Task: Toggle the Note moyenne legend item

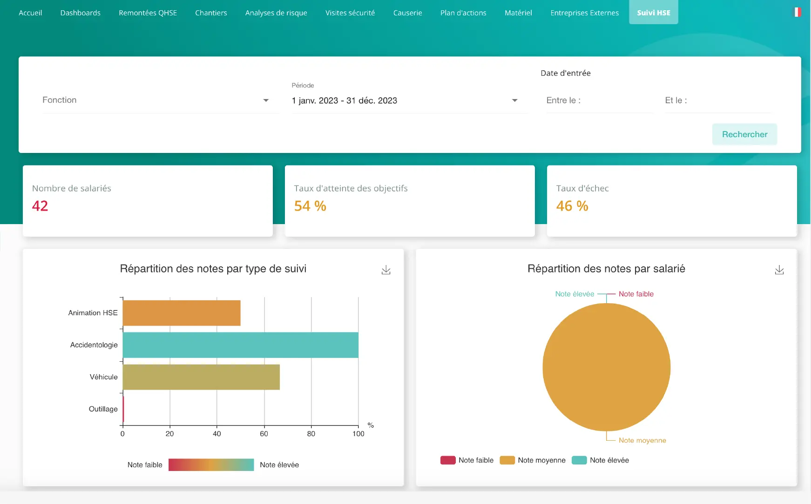Action: [x=533, y=460]
